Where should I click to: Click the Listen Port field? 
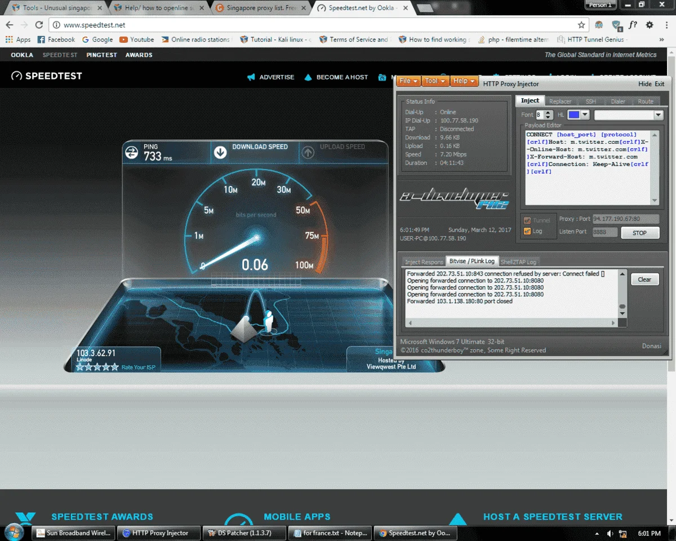tap(605, 232)
